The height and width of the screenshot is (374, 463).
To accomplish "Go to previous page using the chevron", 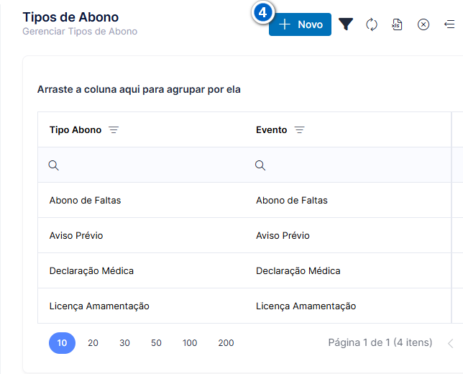I will pyautogui.click(x=451, y=343).
